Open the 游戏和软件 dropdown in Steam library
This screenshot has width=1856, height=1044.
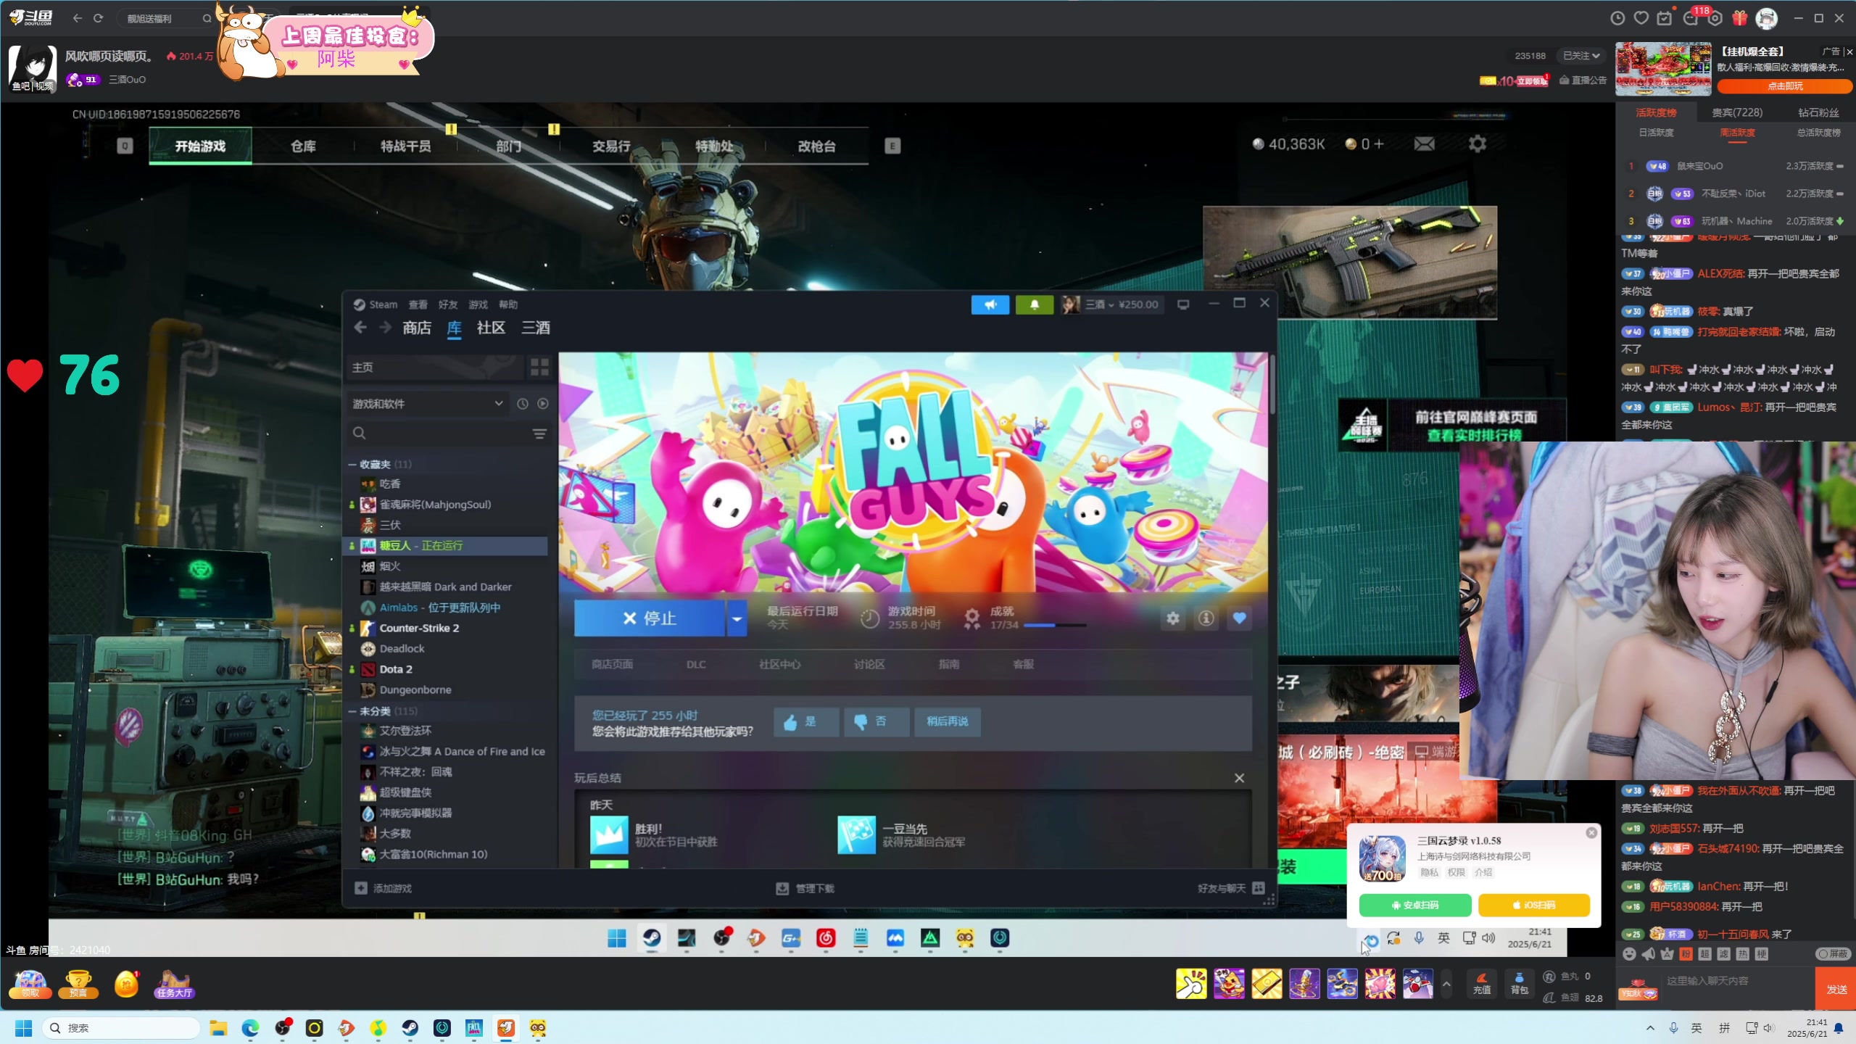[428, 404]
